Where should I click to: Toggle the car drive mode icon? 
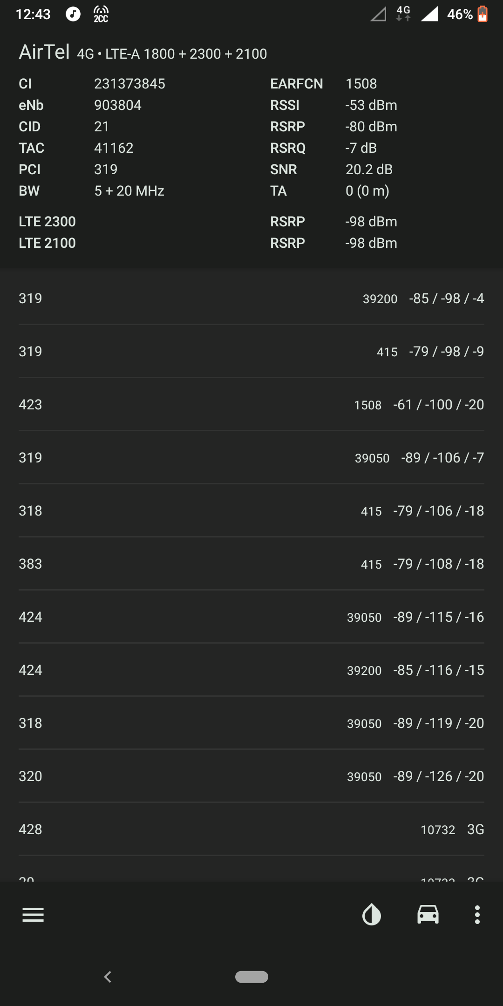pos(428,914)
